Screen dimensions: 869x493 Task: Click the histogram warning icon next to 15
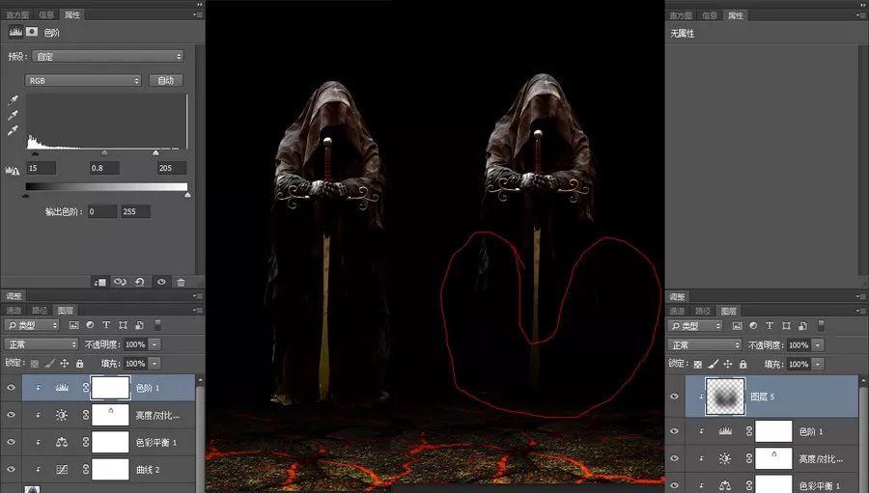tap(13, 170)
